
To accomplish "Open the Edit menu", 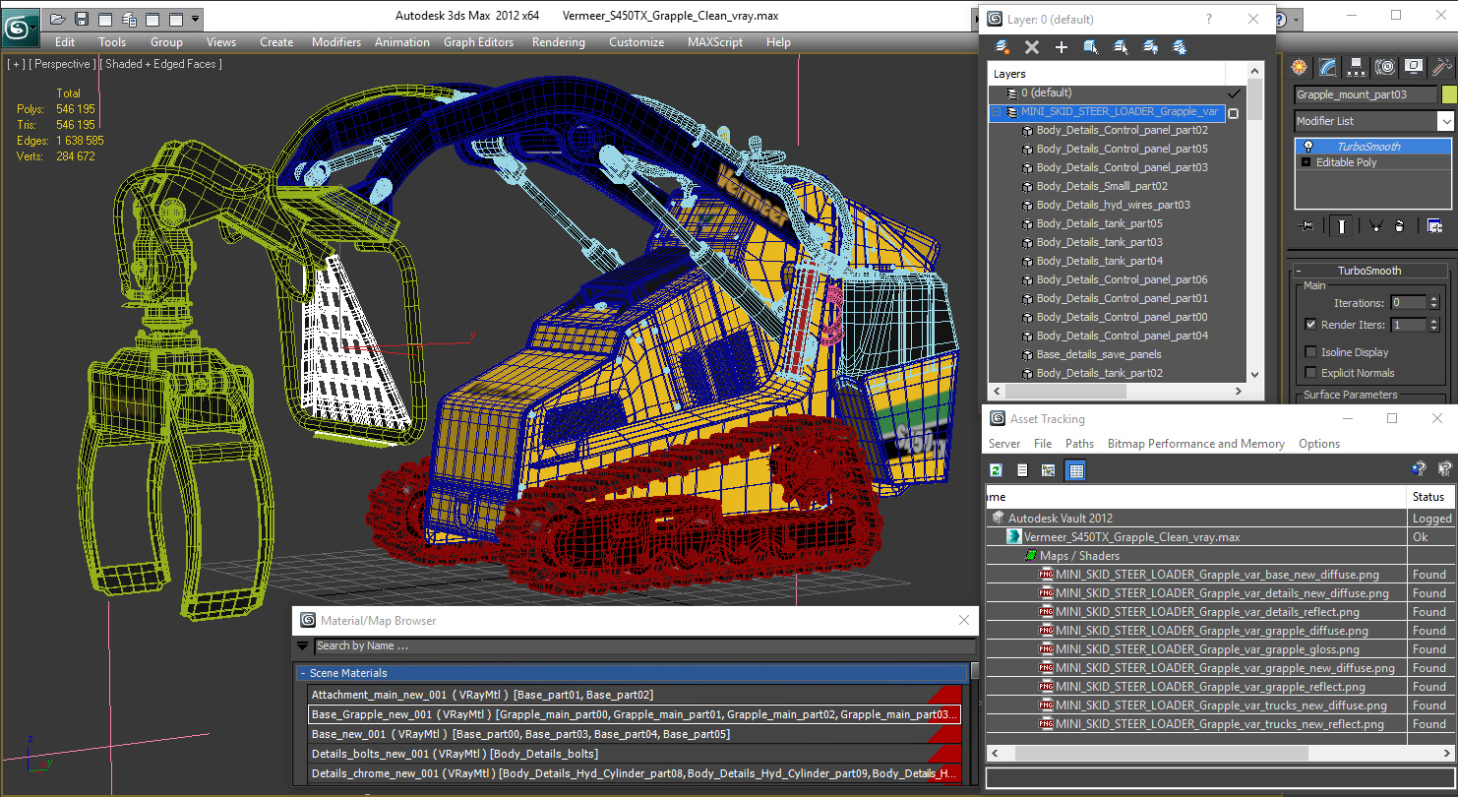I will click(x=65, y=42).
